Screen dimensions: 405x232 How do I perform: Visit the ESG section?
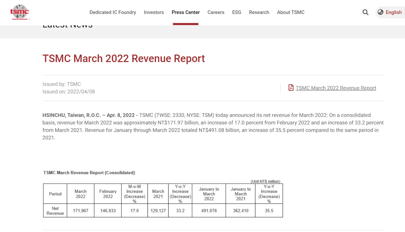tap(236, 12)
